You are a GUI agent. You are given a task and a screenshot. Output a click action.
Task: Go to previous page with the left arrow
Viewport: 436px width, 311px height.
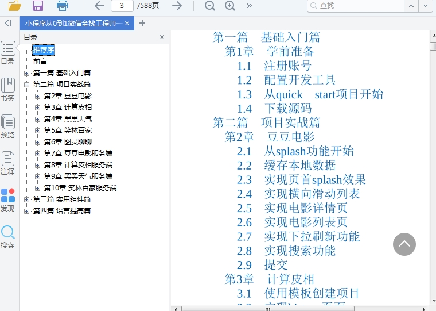[x=99, y=6]
